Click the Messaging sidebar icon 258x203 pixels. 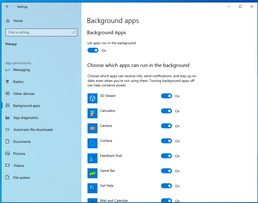[7, 70]
